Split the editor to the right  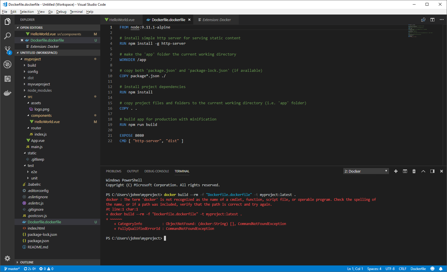pos(432,20)
